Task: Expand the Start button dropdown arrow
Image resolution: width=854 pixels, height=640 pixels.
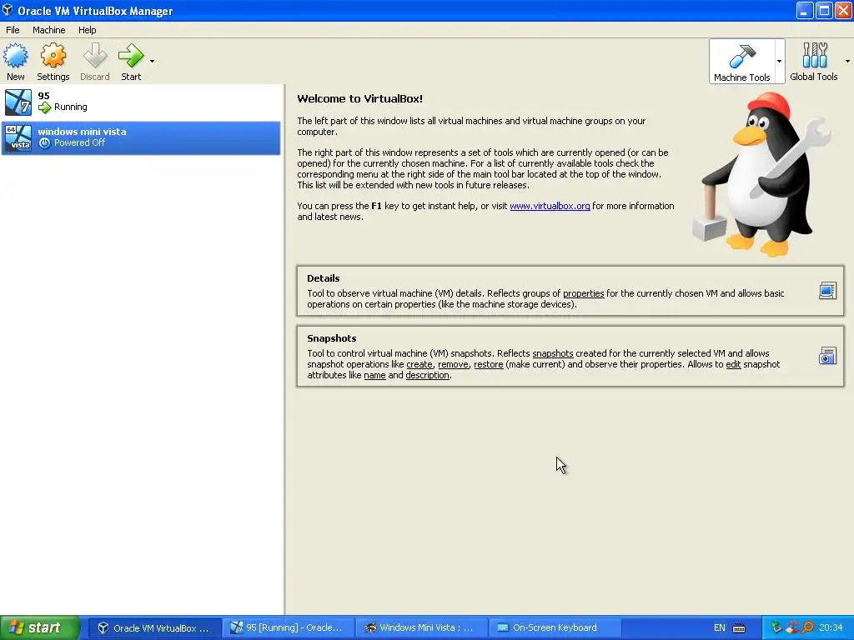Action: 152,61
